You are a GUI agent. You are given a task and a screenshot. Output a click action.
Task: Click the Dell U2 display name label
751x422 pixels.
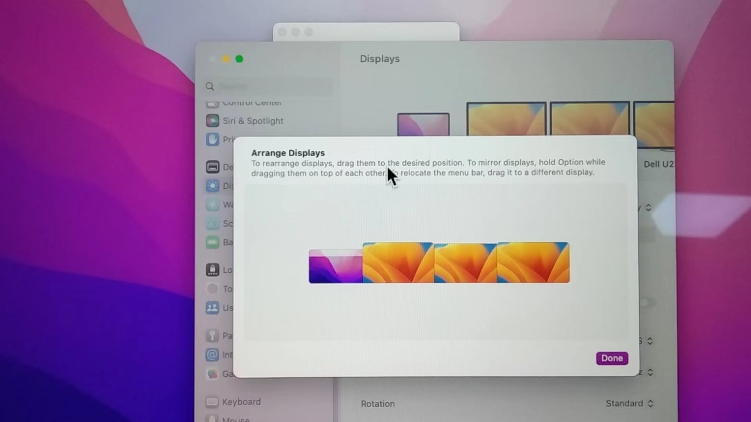[x=659, y=164]
